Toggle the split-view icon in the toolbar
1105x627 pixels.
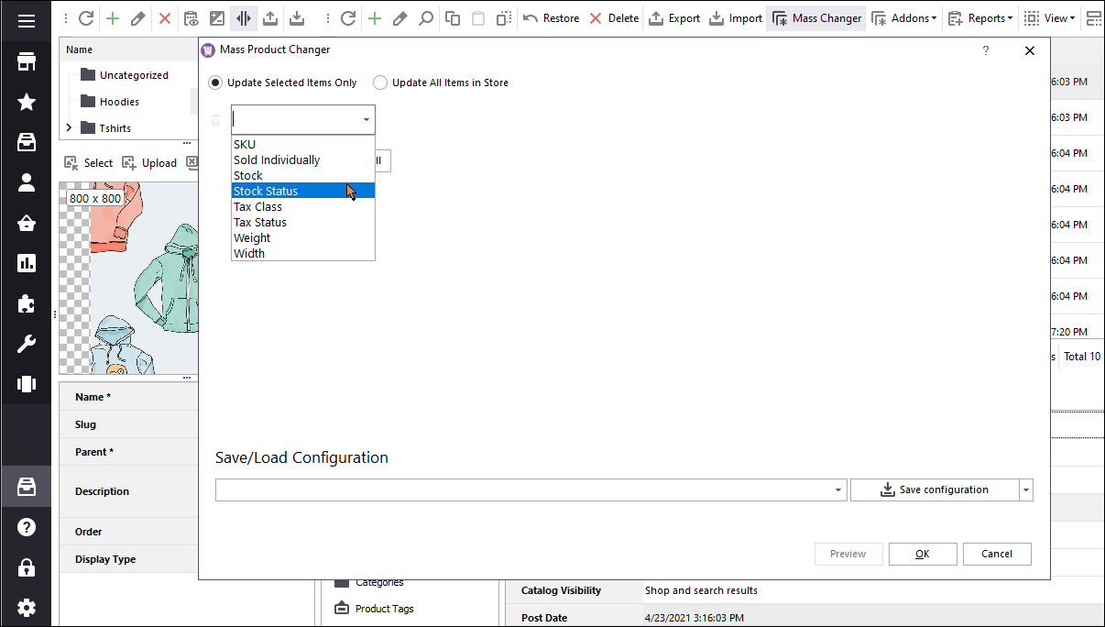[x=243, y=17]
